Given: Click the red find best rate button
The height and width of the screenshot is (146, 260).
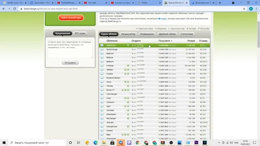Looking at the screenshot, I should (71, 18).
